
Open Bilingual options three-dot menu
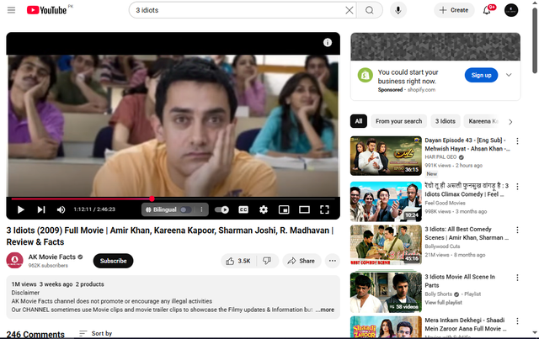click(x=202, y=209)
